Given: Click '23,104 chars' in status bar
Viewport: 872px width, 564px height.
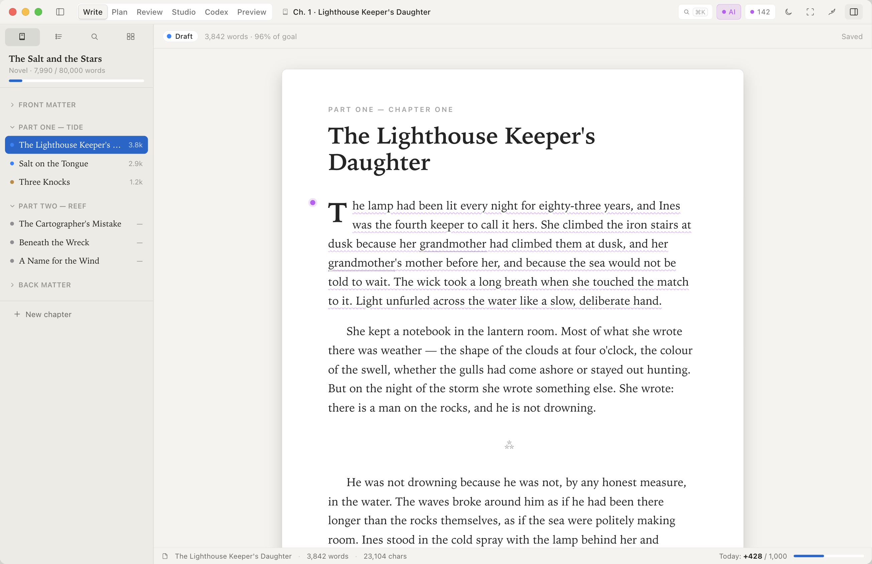Looking at the screenshot, I should [385, 556].
